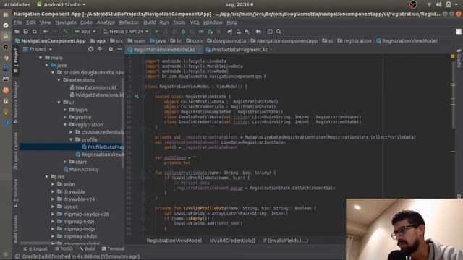The height and width of the screenshot is (260, 463).
Task: Expand the layout resource folder arrow
Action: point(53,207)
